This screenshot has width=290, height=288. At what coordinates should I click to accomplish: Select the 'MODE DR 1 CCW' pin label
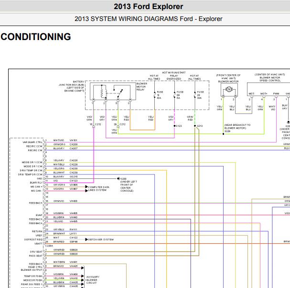tap(32, 162)
